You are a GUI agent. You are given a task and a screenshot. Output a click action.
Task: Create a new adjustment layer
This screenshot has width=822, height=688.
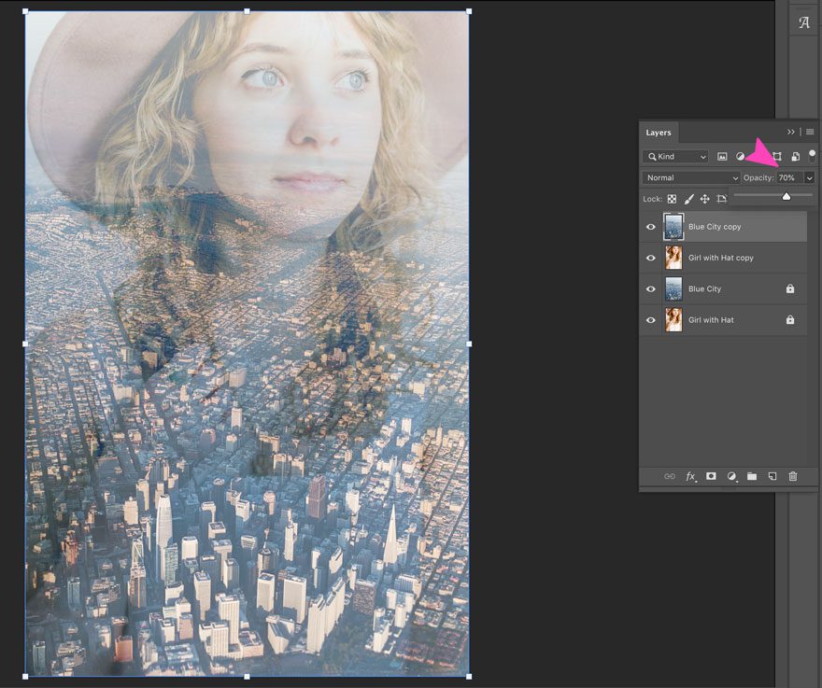pyautogui.click(x=731, y=477)
